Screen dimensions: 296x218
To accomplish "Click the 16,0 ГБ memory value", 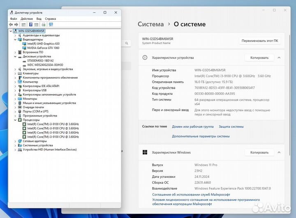I will tap(213, 82).
